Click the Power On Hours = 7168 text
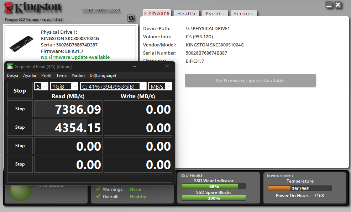Screen dimensions: 351x212 click(x=300, y=195)
